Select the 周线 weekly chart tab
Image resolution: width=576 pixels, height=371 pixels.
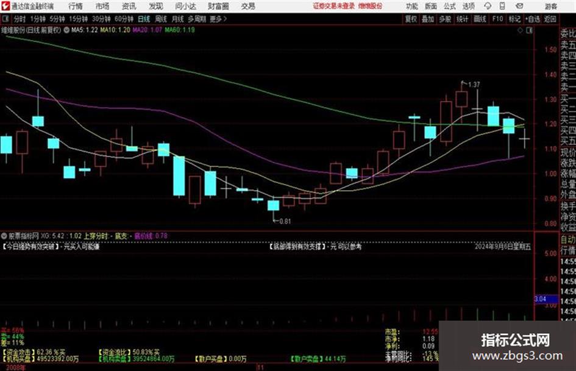coord(161,19)
